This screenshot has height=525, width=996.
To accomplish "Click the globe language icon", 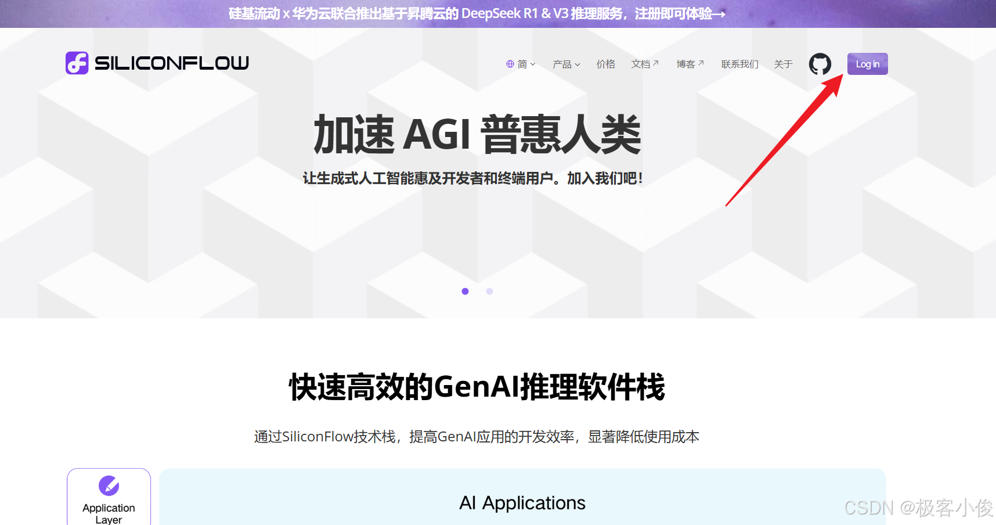I will (x=510, y=64).
